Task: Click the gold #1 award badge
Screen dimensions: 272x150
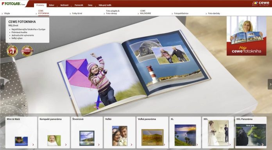Action: 12,51
